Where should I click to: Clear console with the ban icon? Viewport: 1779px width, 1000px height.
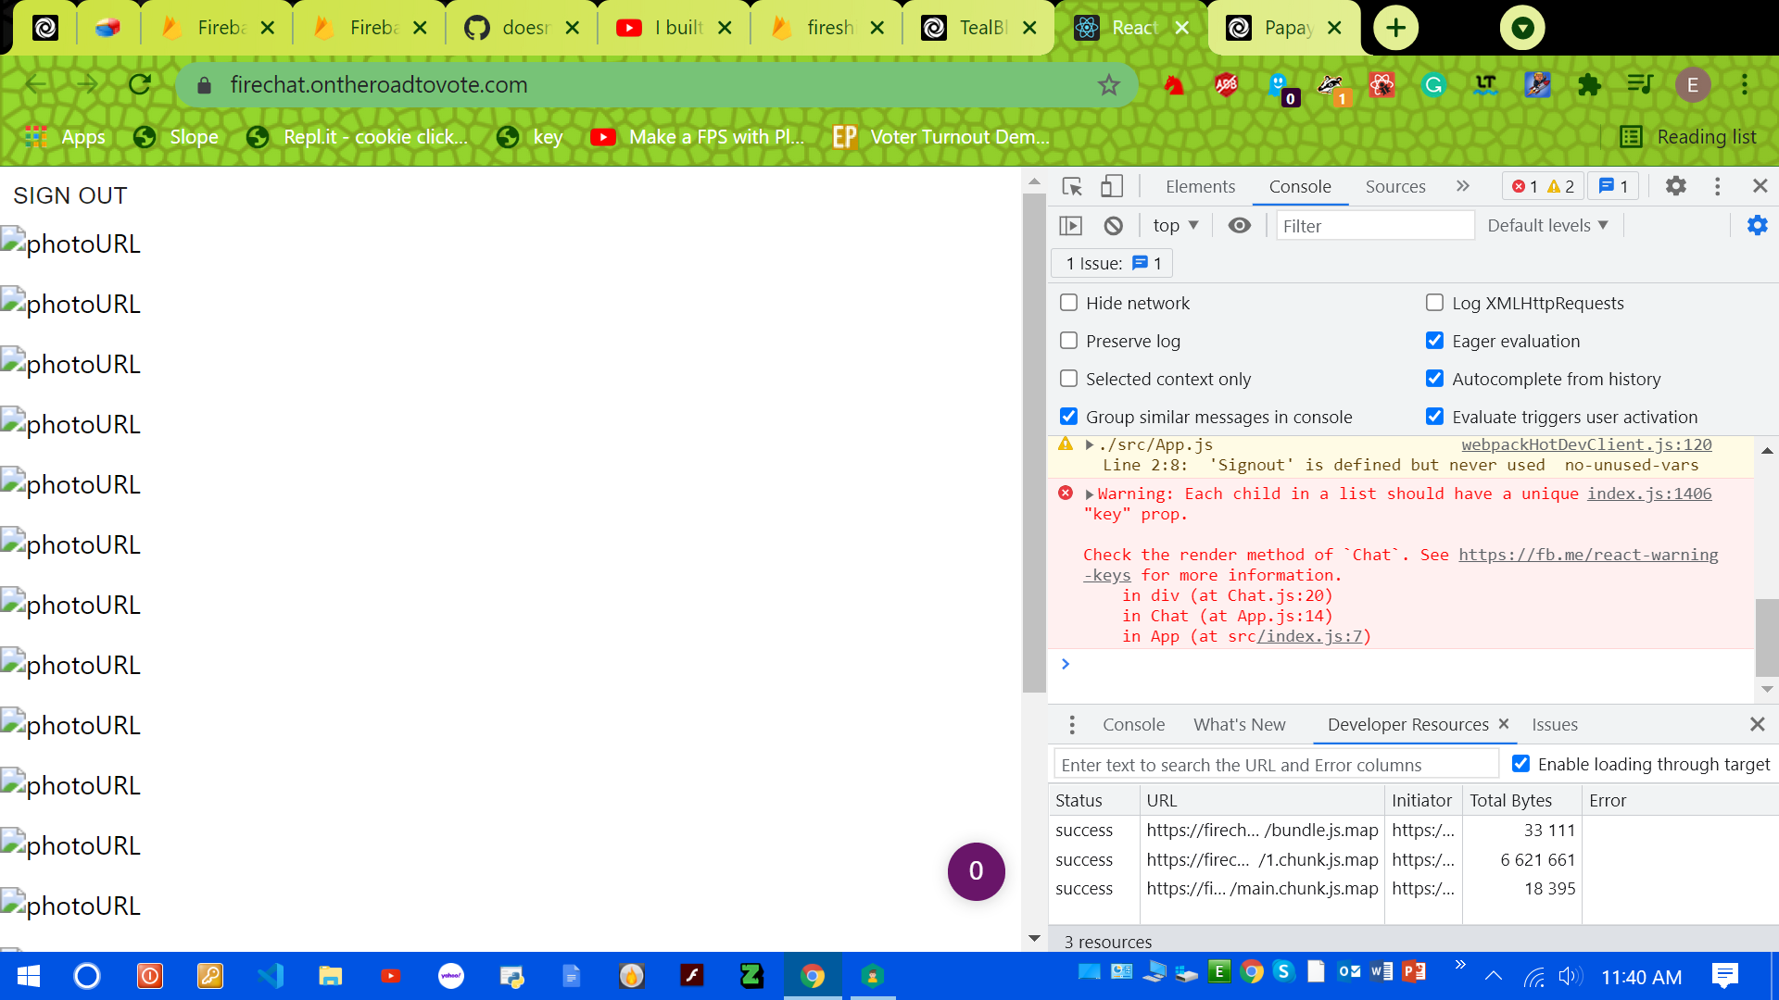point(1114,225)
